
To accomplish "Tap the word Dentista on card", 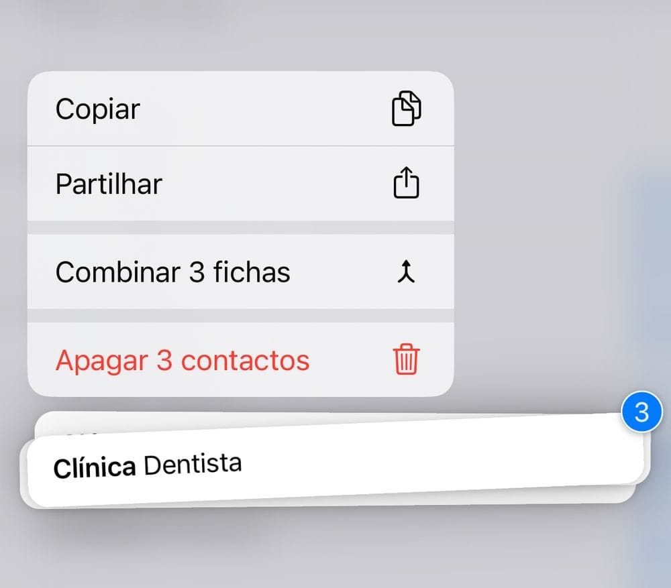I will 193,464.
